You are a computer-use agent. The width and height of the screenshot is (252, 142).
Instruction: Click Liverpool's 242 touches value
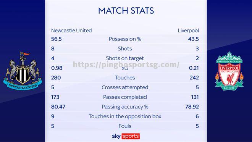coord(194,78)
